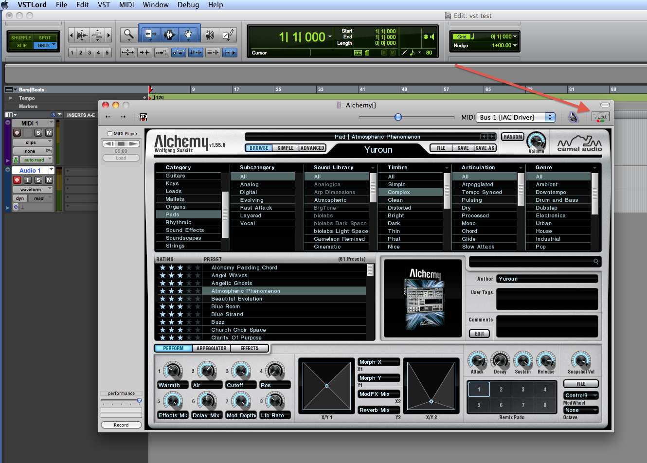
Task: Click the RANDOM button in Alchemy
Action: [513, 137]
